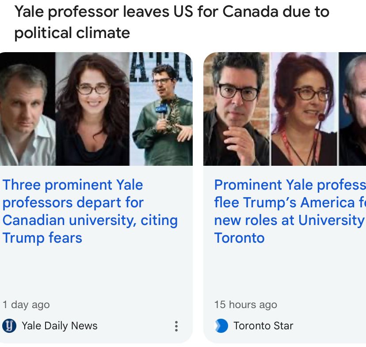Click the '1 day ago' timestamp
Screen dimensions: 366x347
point(26,305)
